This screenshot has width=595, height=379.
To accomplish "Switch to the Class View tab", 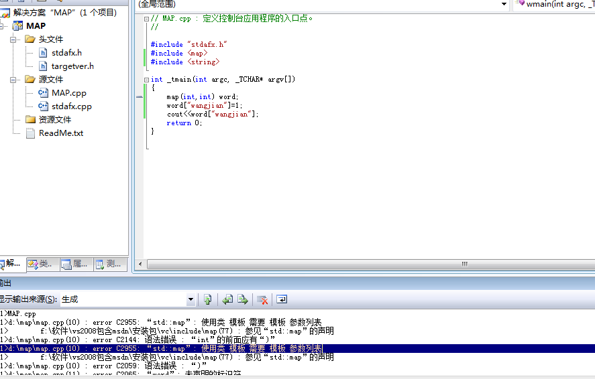I will [42, 264].
